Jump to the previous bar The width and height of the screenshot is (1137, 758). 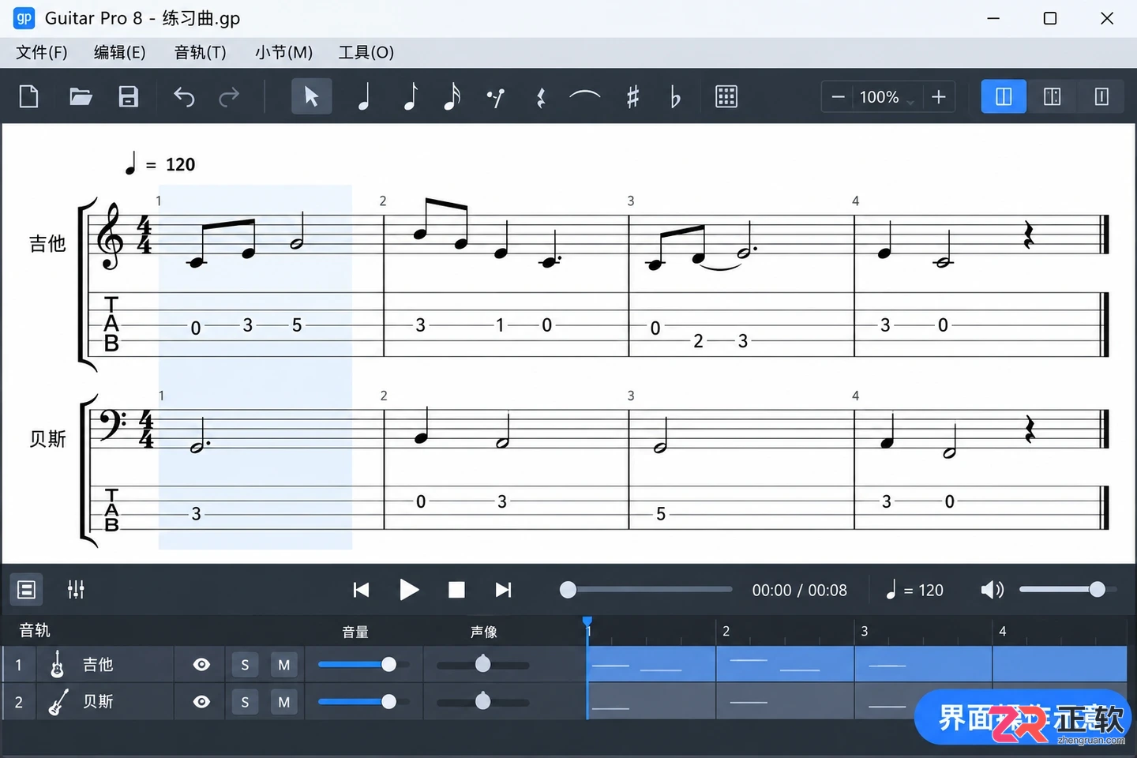361,590
